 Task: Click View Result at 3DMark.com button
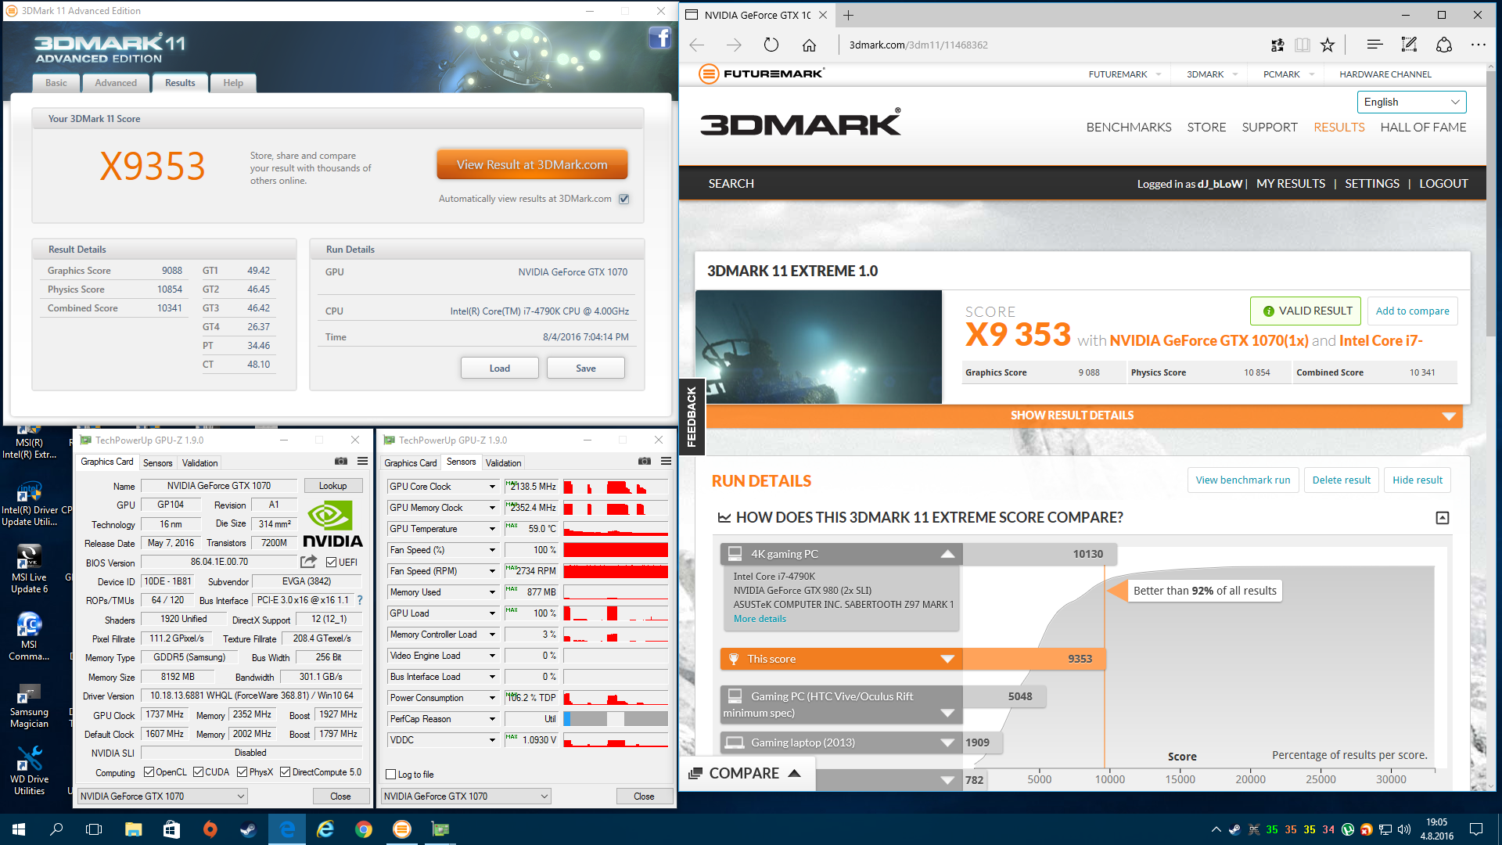pyautogui.click(x=532, y=165)
